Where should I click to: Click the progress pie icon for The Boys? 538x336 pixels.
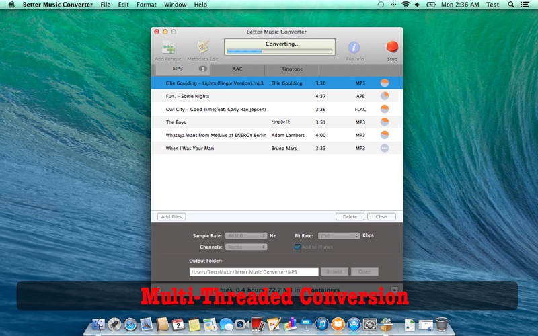pyautogui.click(x=385, y=122)
